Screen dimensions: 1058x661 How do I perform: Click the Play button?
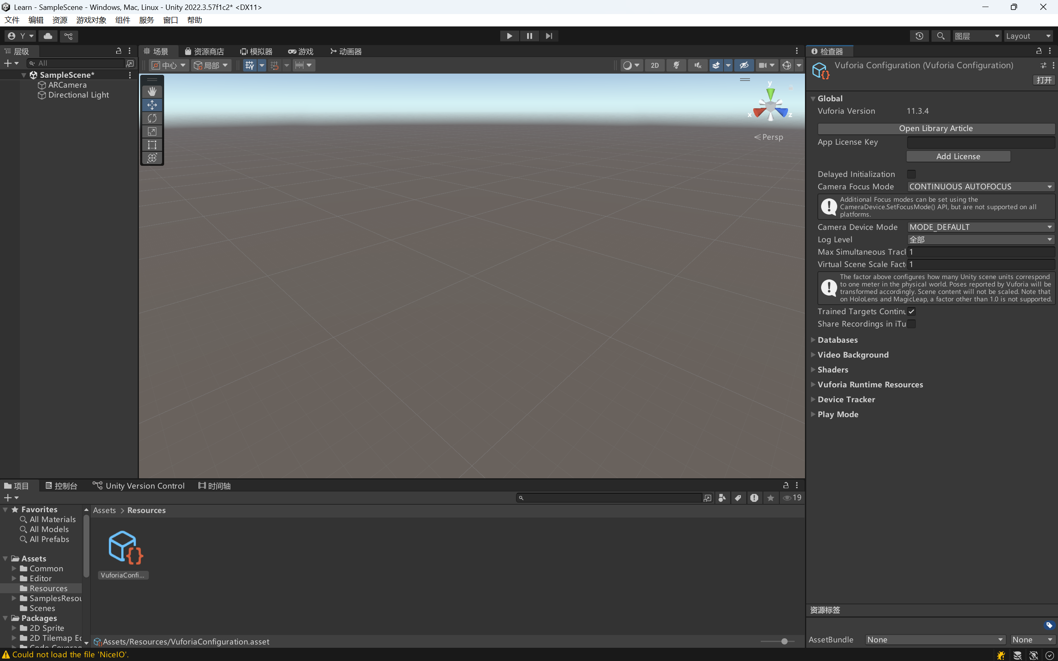click(x=509, y=36)
